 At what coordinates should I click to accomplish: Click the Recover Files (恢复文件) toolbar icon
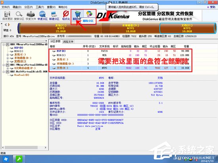31,15
